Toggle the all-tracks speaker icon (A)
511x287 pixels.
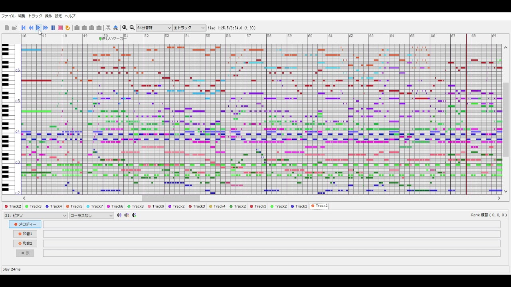pos(134,215)
